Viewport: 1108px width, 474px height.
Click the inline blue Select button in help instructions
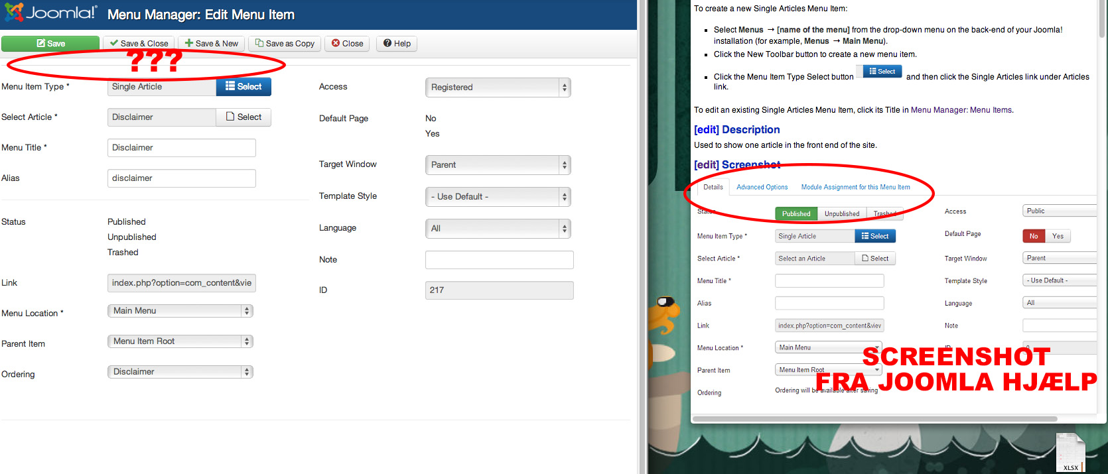882,72
